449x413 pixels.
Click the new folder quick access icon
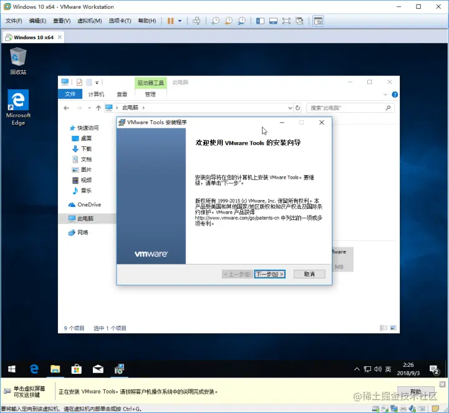pos(89,82)
